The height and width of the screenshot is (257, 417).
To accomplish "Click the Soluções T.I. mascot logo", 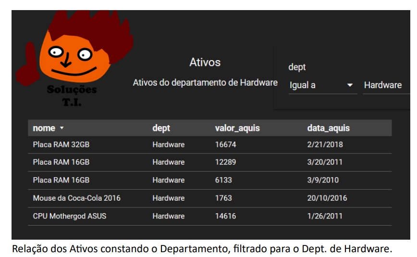I will click(x=74, y=59).
